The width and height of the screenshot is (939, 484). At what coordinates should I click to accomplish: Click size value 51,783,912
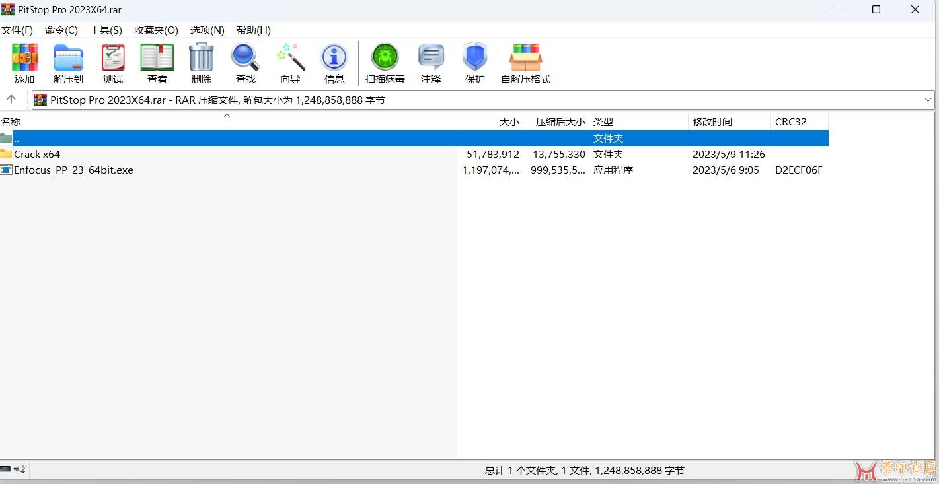[493, 154]
